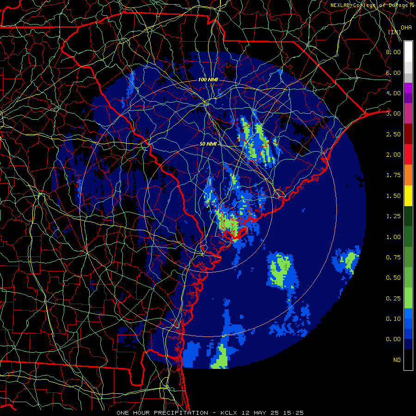
Task: Click the 0.50 legend value
Action: tap(393, 278)
